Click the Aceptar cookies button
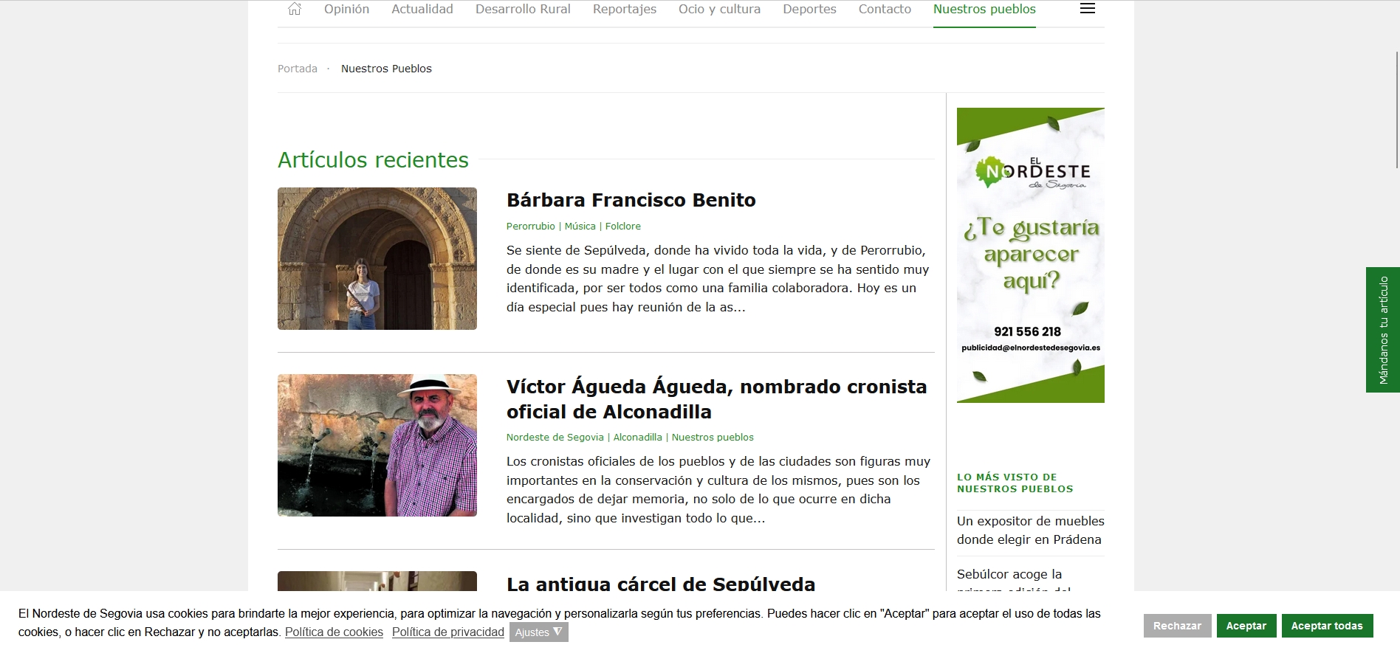 click(x=1246, y=626)
